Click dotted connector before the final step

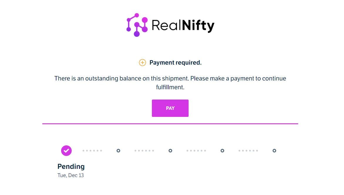[248, 151]
